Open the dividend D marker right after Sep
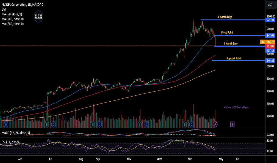This screenshot has height=163, width=277. pos(100,124)
